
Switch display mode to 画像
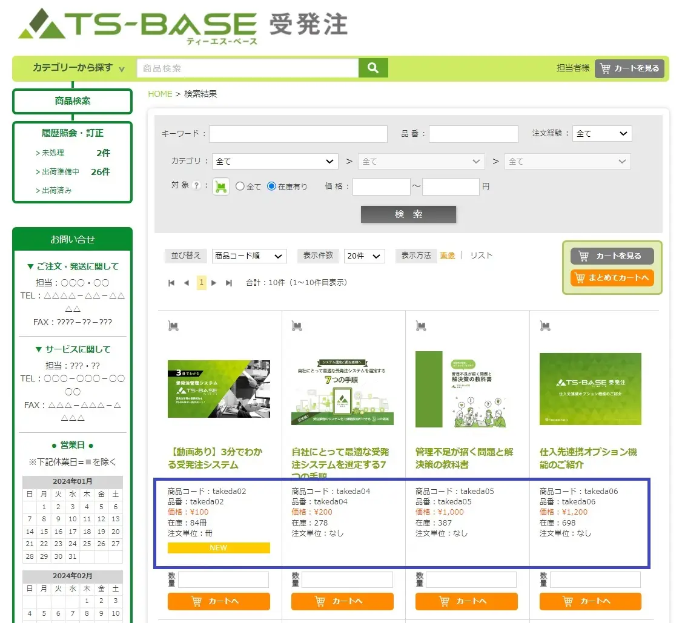click(447, 255)
